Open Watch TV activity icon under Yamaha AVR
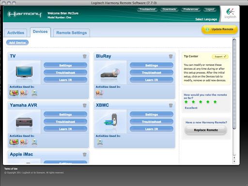 [14, 142]
